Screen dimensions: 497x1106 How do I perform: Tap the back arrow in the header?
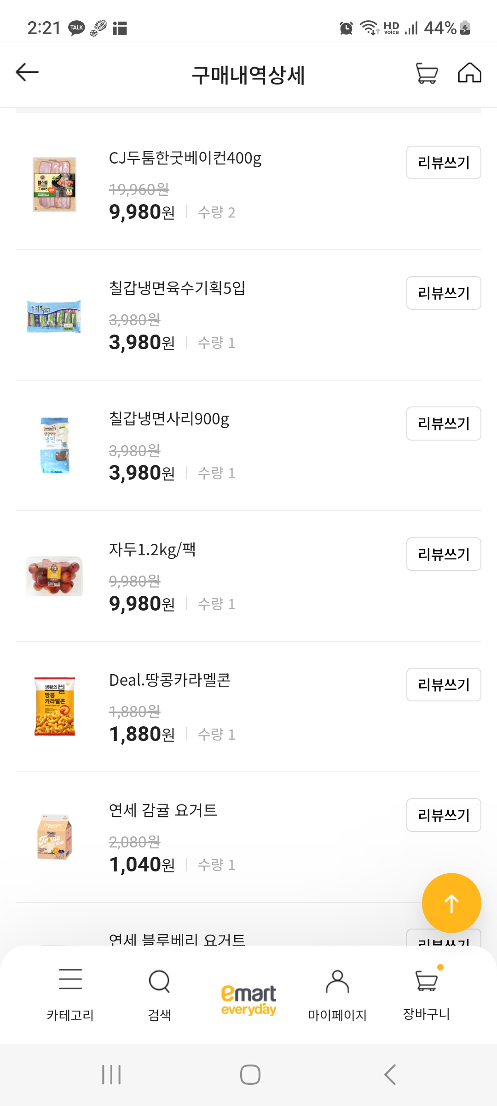[27, 72]
